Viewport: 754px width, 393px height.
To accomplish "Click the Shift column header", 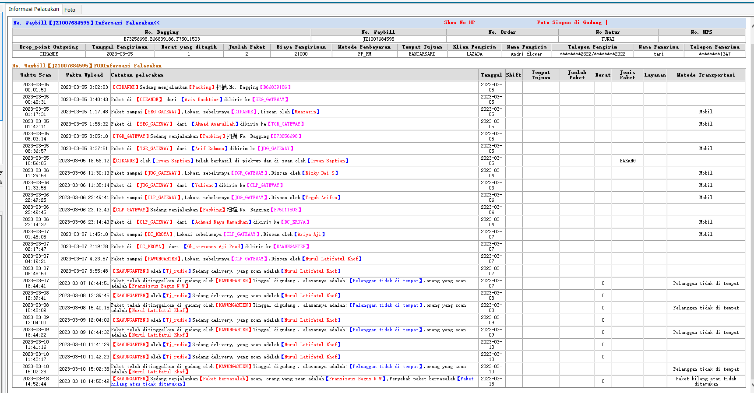I will (513, 75).
